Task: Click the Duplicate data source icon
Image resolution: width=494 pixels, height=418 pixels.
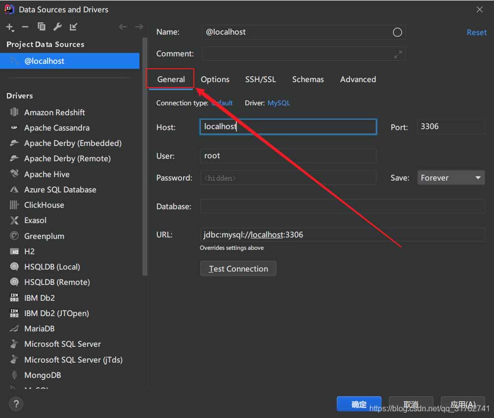Action: (41, 27)
